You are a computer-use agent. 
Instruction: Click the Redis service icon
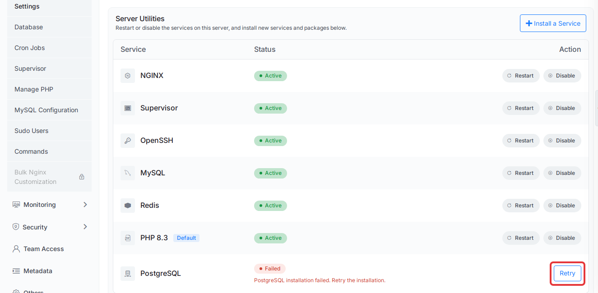tap(128, 206)
